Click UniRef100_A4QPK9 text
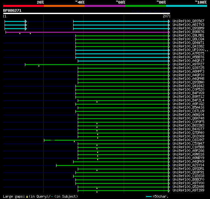The height and width of the screenshot is (199, 210). click(188, 162)
